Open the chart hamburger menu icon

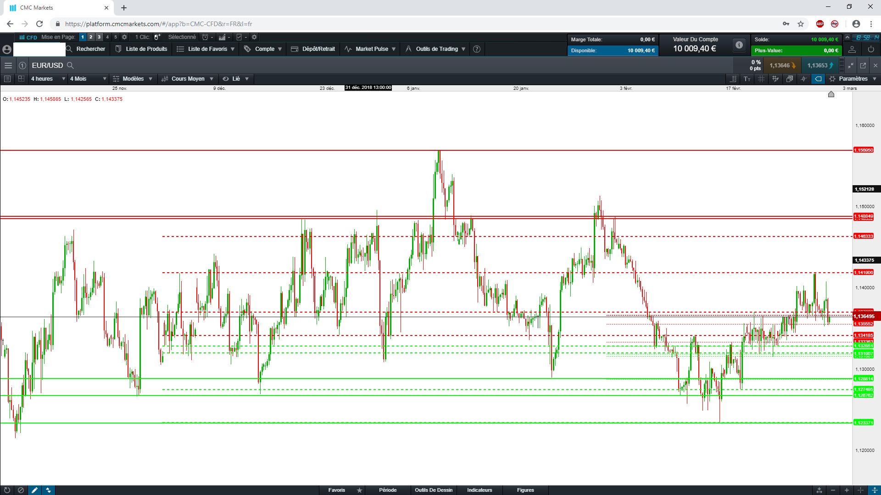[8, 66]
